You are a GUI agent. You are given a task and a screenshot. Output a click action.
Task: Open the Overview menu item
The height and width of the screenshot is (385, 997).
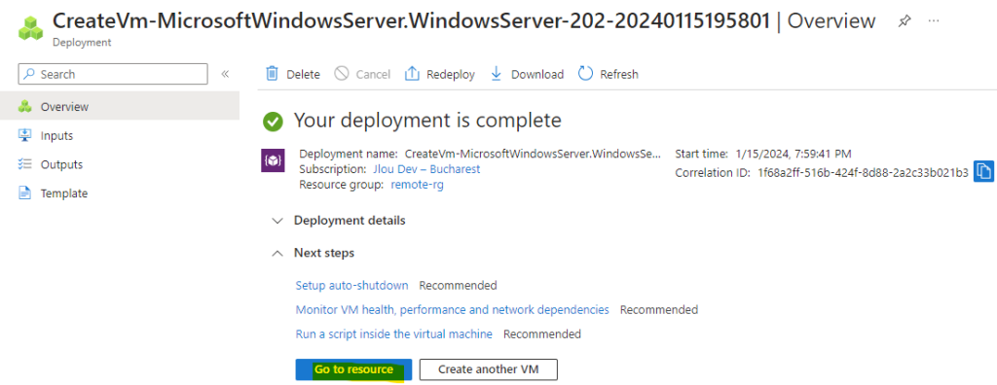[120, 106]
